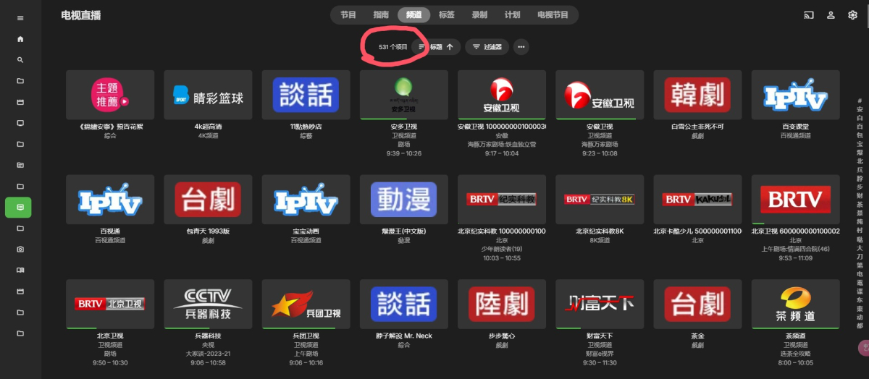Click 少年朗读者(19) program text
The width and height of the screenshot is (869, 379).
502,249
